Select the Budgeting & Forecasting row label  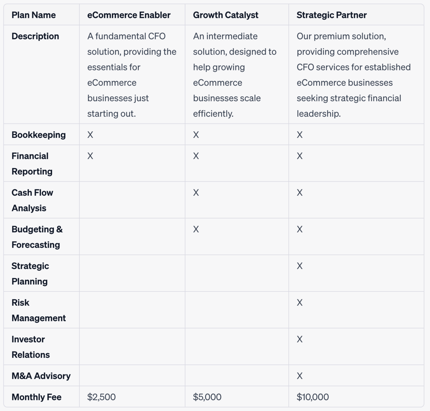37,237
